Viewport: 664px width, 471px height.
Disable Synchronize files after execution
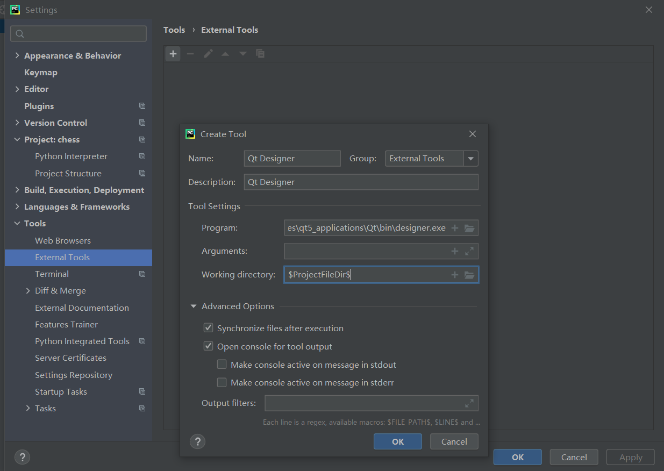[208, 327]
